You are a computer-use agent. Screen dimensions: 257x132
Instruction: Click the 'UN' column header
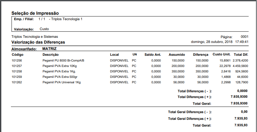coord(135,54)
